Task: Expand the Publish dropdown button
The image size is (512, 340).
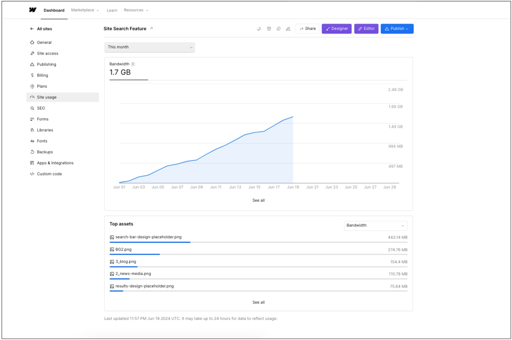Action: (x=397, y=29)
